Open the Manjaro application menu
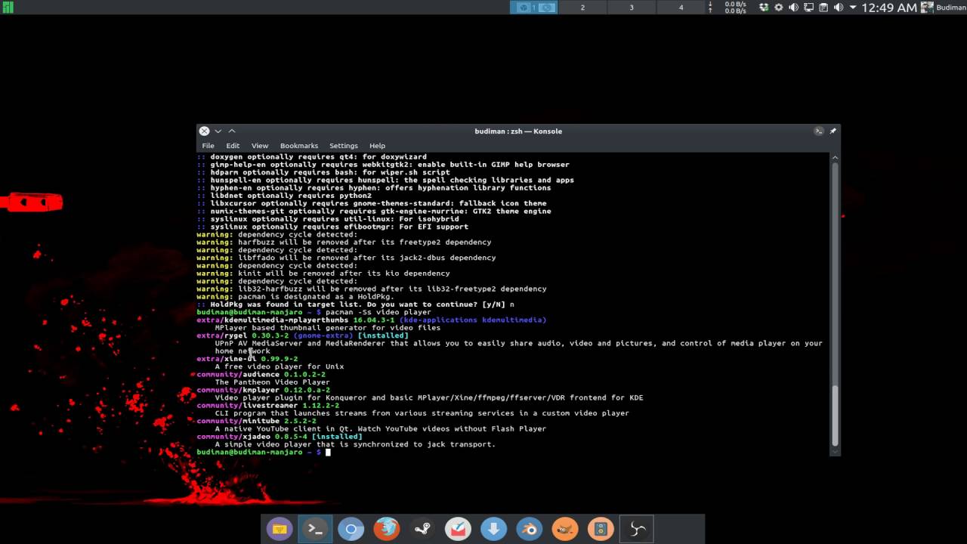Image resolution: width=967 pixels, height=544 pixels. (7, 8)
